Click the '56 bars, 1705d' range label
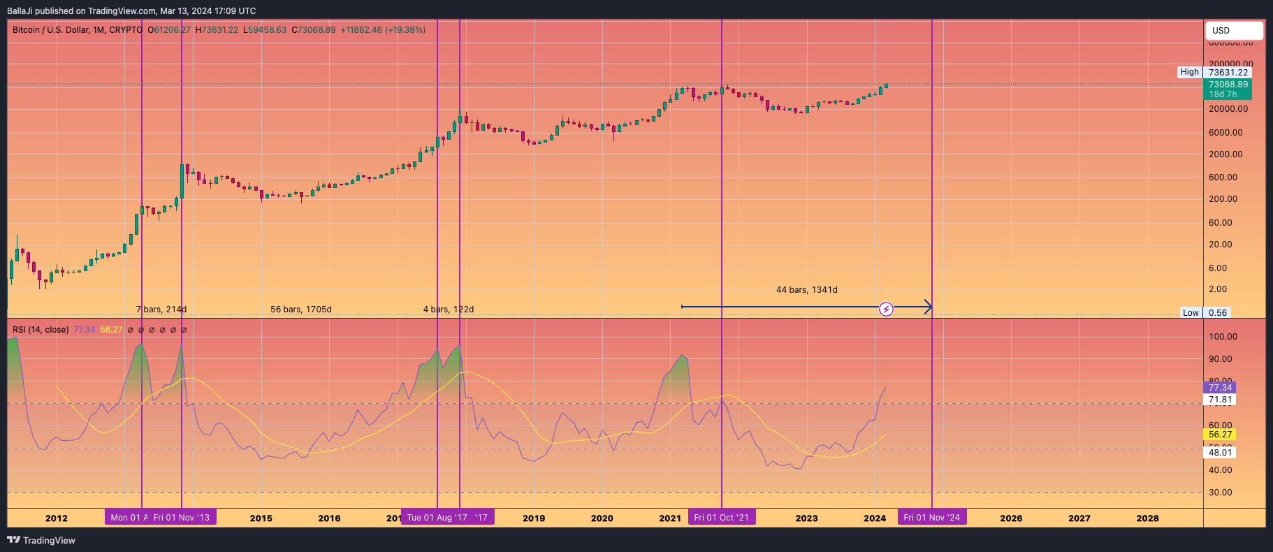 301,310
